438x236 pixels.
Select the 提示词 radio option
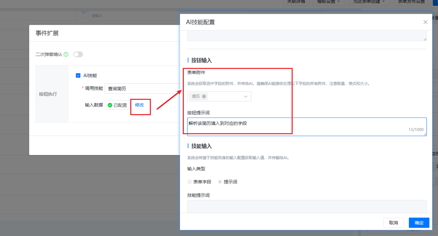point(220,182)
